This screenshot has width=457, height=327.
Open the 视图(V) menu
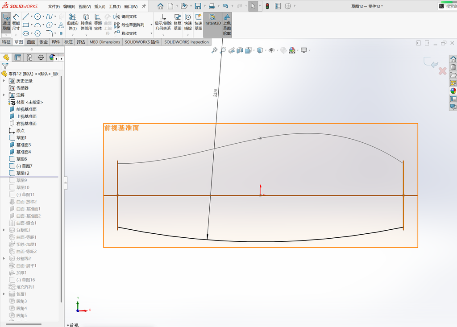click(84, 6)
